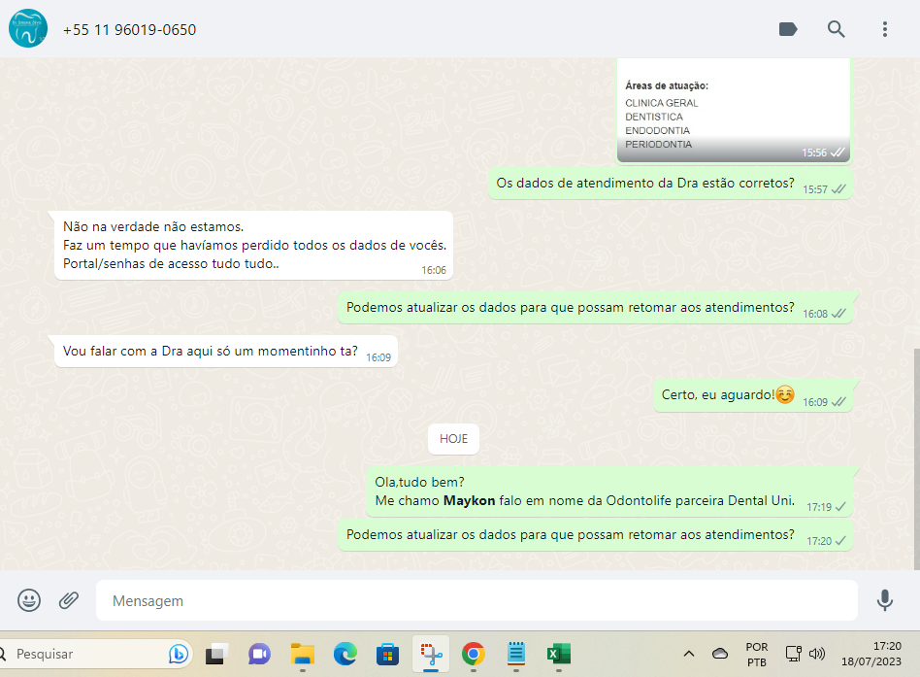Open the Áreas de atuação image message
920x677 pixels.
point(734,110)
